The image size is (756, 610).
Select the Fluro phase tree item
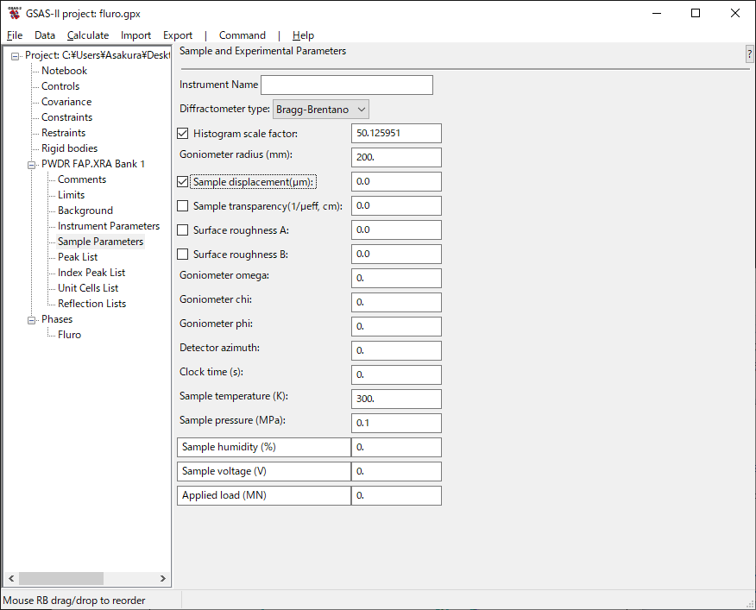[x=69, y=335]
